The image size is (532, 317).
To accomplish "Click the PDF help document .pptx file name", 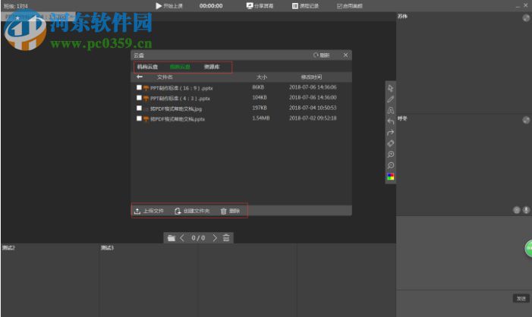I will 178,119.
